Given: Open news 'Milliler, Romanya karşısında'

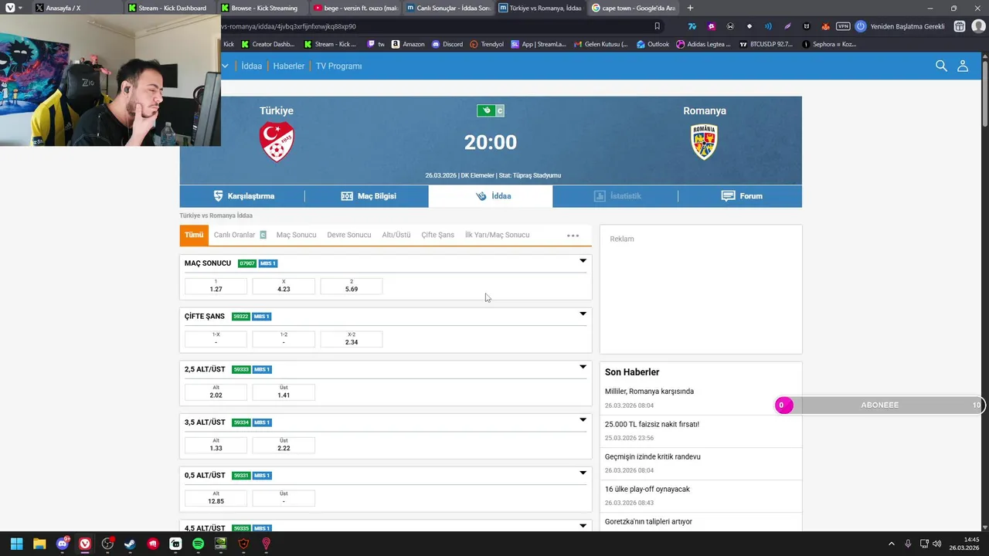Looking at the screenshot, I should click(x=649, y=392).
